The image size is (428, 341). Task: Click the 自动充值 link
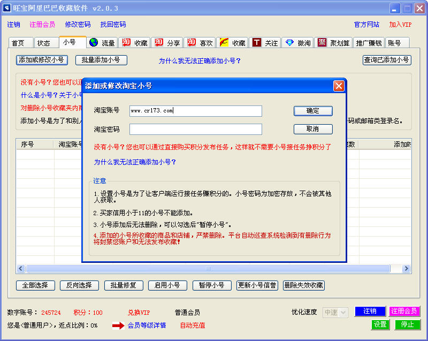click(193, 325)
